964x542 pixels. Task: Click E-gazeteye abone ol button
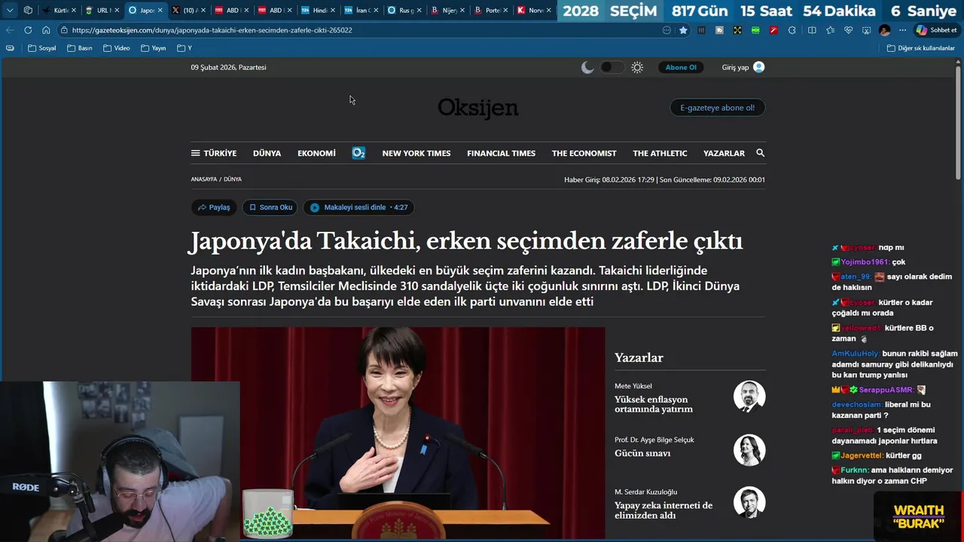tap(717, 108)
